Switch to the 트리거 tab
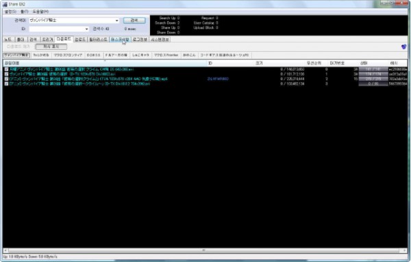Screen dimensions: 411x262 point(47,40)
